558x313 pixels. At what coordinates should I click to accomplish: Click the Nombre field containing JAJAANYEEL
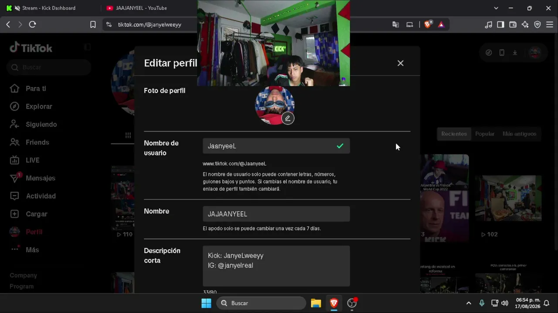click(276, 214)
